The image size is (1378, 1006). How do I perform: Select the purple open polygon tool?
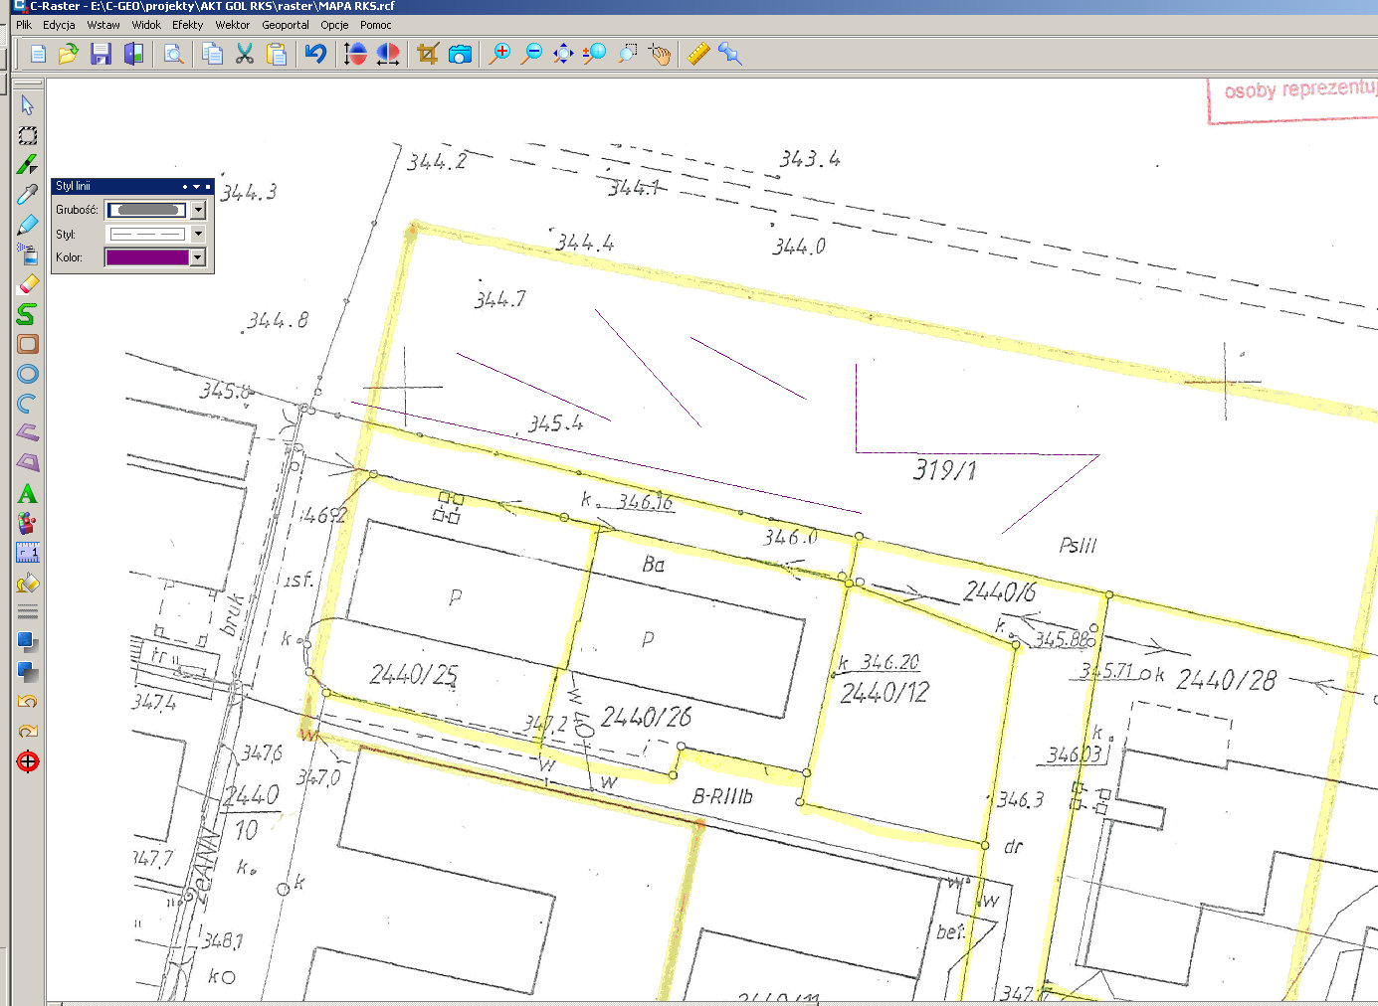28,432
